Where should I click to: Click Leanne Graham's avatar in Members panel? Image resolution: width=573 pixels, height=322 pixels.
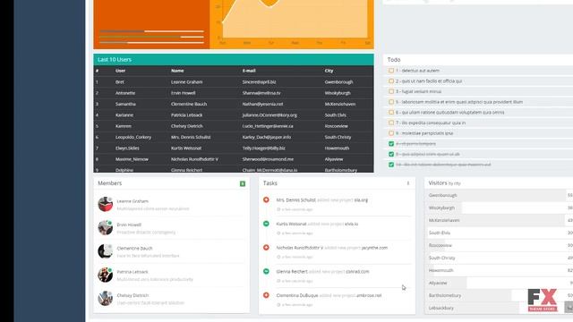tap(106, 204)
